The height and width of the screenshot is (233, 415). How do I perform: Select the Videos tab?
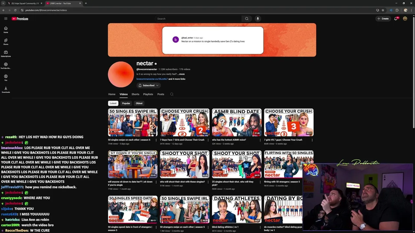click(x=124, y=94)
